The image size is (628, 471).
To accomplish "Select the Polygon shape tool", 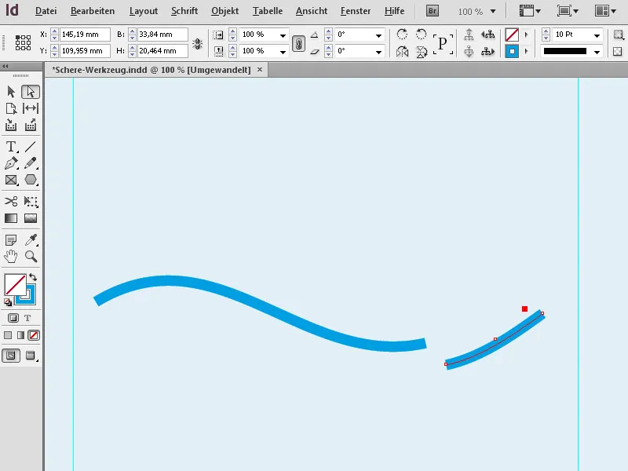I will point(31,180).
